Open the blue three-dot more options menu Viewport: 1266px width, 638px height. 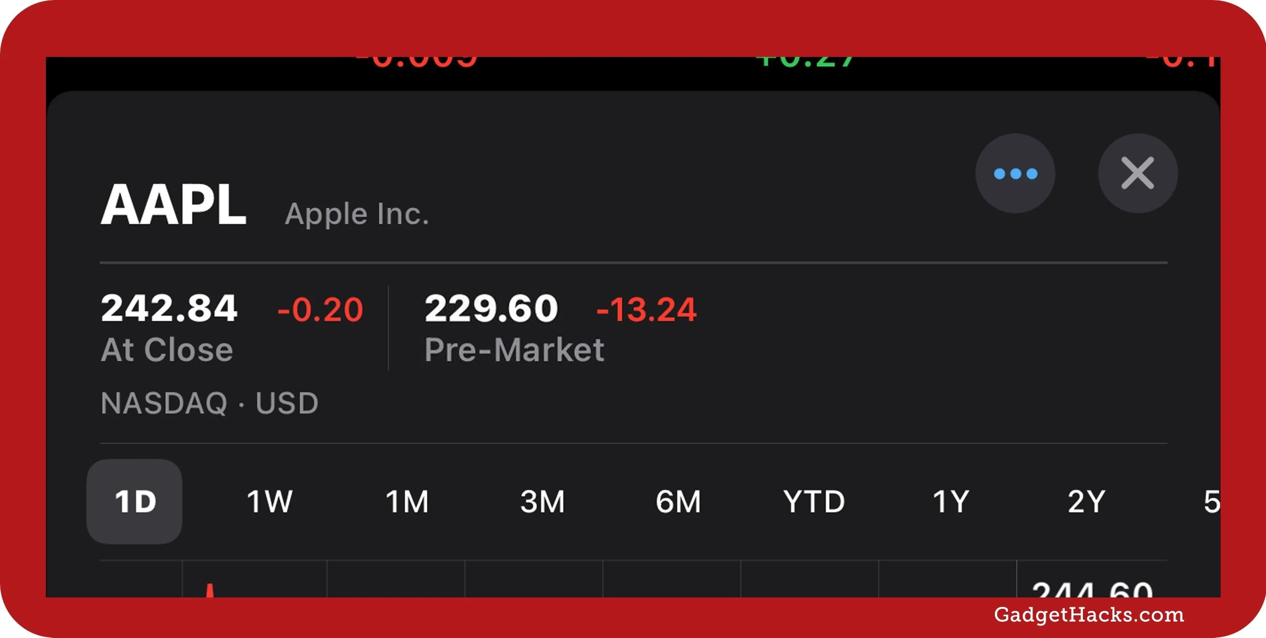tap(1015, 174)
